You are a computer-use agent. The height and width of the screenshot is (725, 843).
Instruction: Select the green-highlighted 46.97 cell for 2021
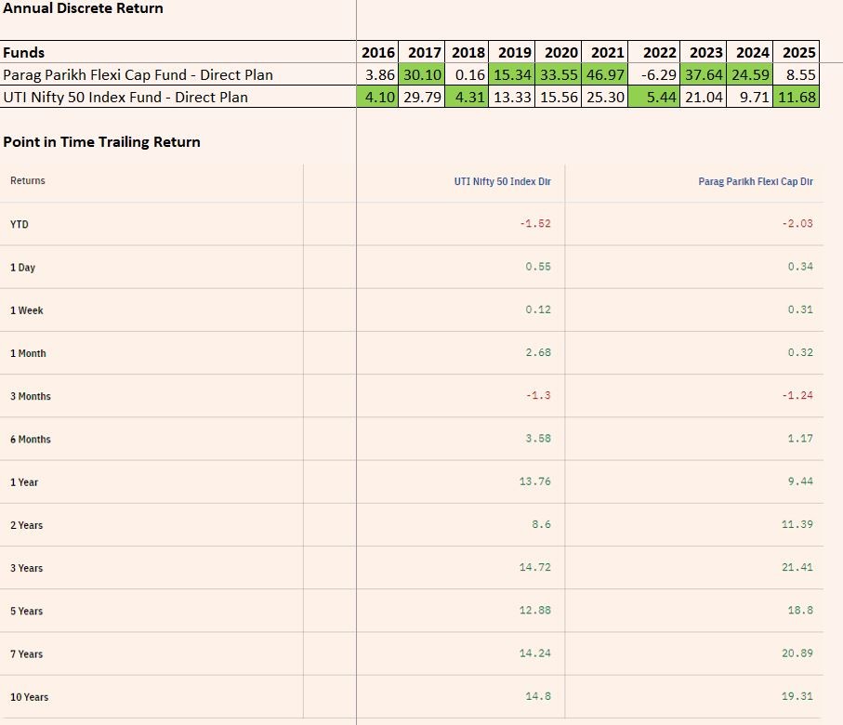click(606, 74)
